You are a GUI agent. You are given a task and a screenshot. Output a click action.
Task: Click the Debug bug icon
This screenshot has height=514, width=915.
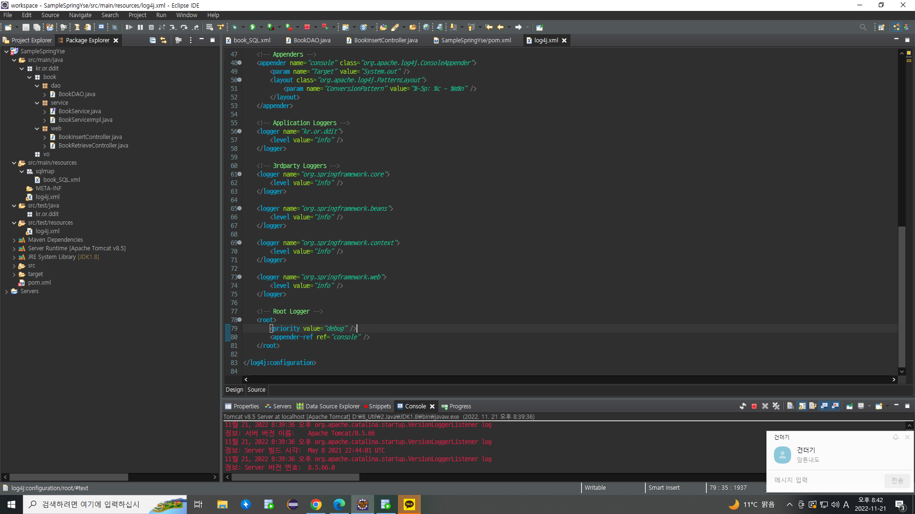coord(235,27)
